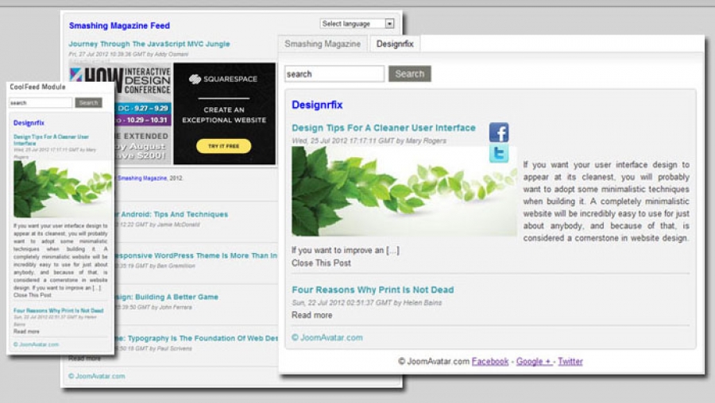The height and width of the screenshot is (403, 715).
Task: Click Search button in CoolFeed Module
Action: pos(88,103)
